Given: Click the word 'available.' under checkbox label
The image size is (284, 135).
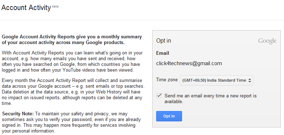Looking at the screenshot, I should pos(174,102).
